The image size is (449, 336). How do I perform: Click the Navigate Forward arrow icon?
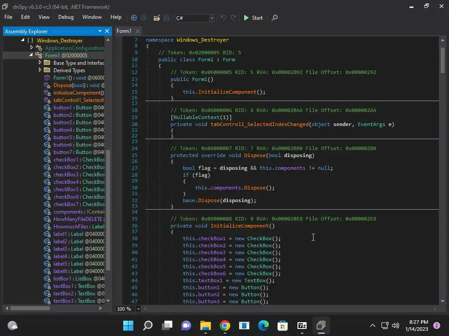point(143,17)
